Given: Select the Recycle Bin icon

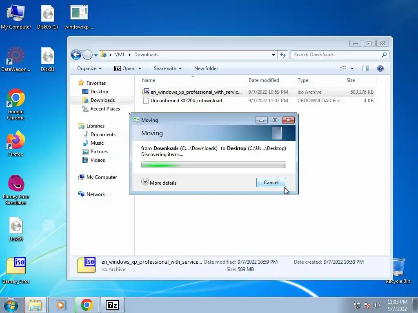Looking at the screenshot, I should point(398,271).
